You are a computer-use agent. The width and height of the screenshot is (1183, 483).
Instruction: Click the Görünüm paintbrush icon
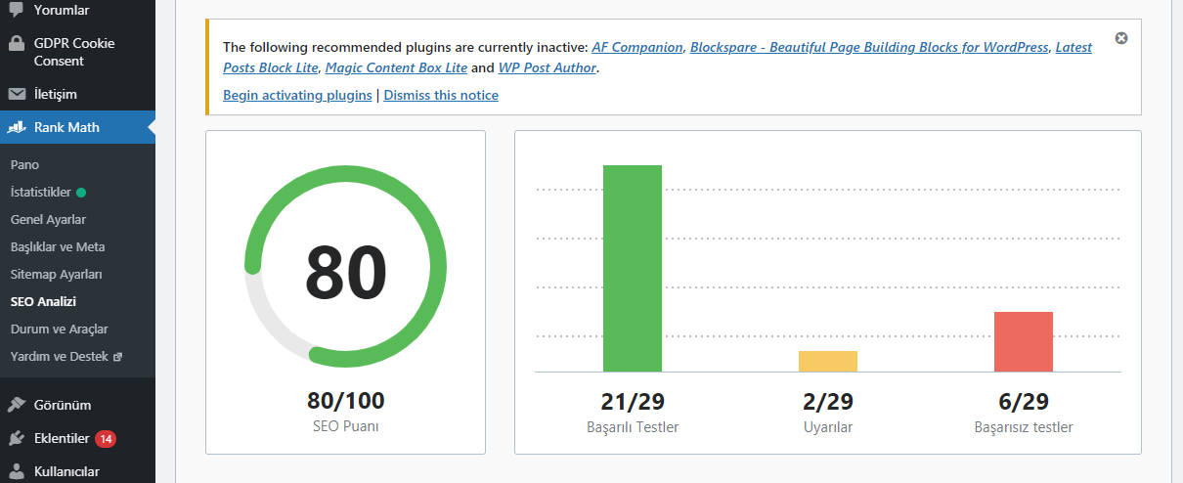(x=17, y=405)
